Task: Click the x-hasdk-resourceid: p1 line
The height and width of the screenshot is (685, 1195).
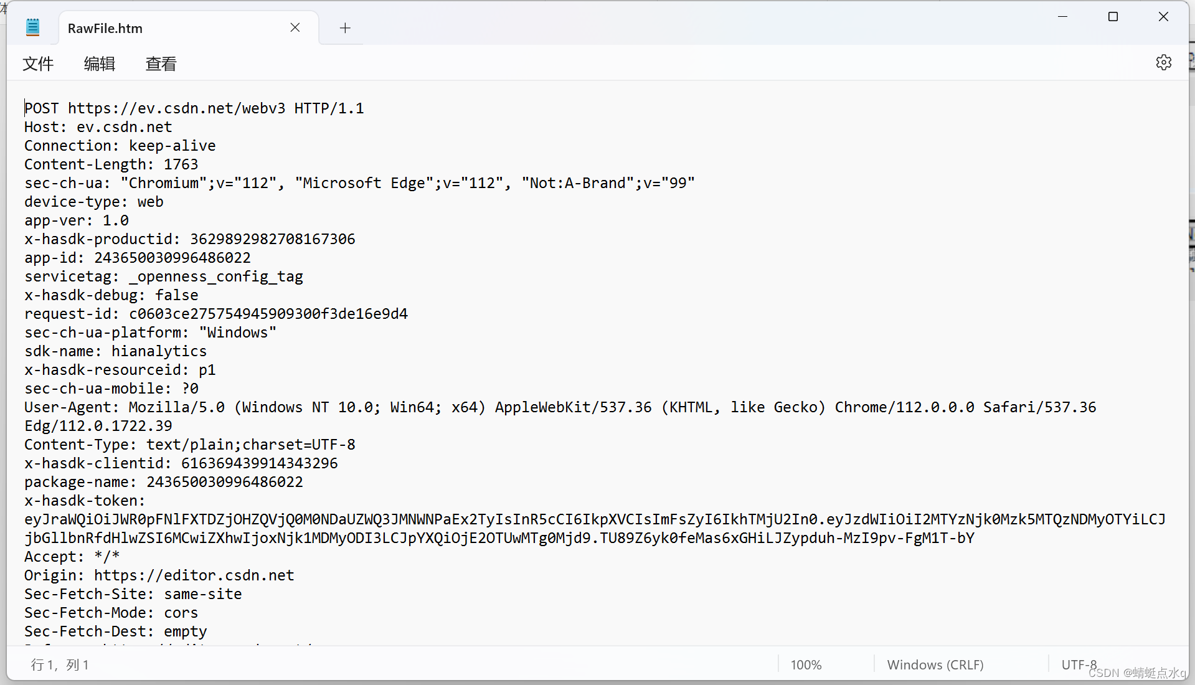Action: [120, 370]
